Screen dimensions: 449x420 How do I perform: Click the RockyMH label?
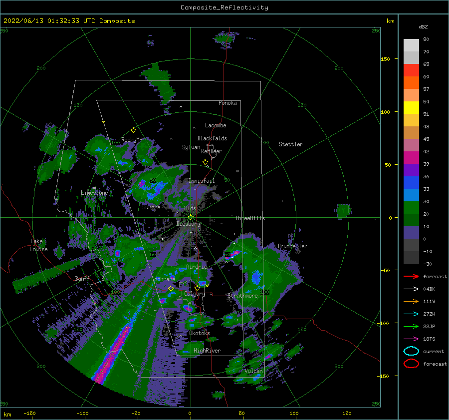[132, 140]
